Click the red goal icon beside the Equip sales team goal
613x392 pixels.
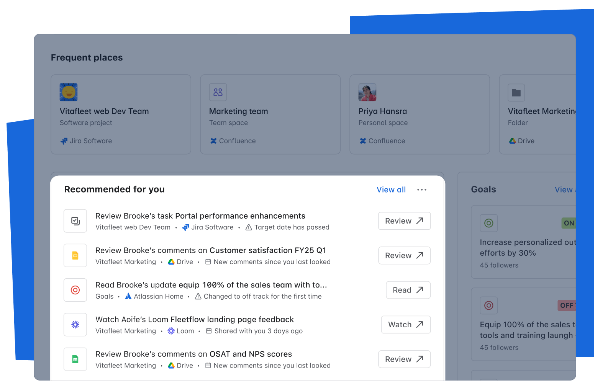click(488, 305)
